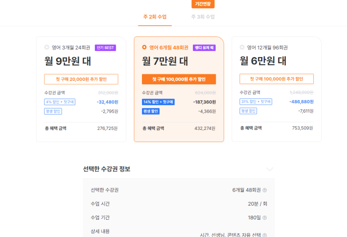The height and width of the screenshot is (237, 347).
Task: Click help icon beside 6개월 48회권
Action: point(264,190)
